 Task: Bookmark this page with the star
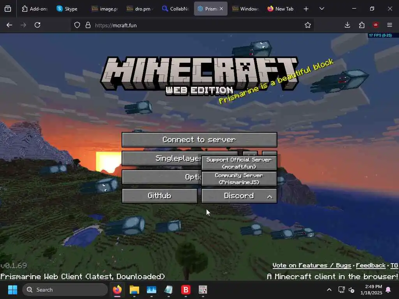[308, 25]
